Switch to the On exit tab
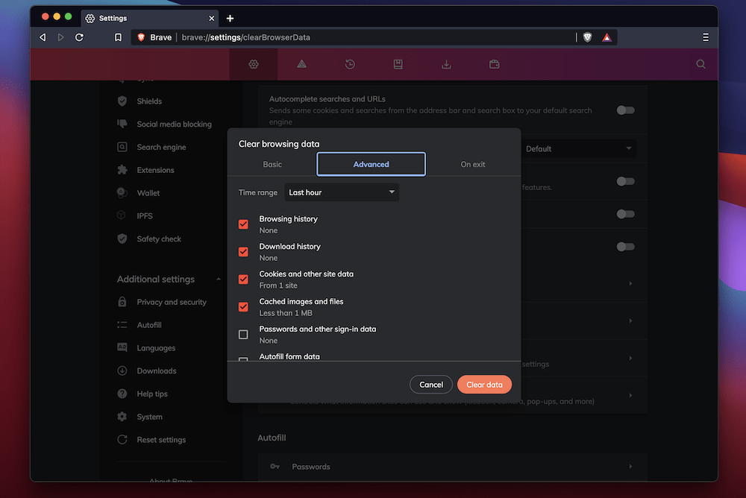Screen dimensions: 746x498 pos(473,164)
